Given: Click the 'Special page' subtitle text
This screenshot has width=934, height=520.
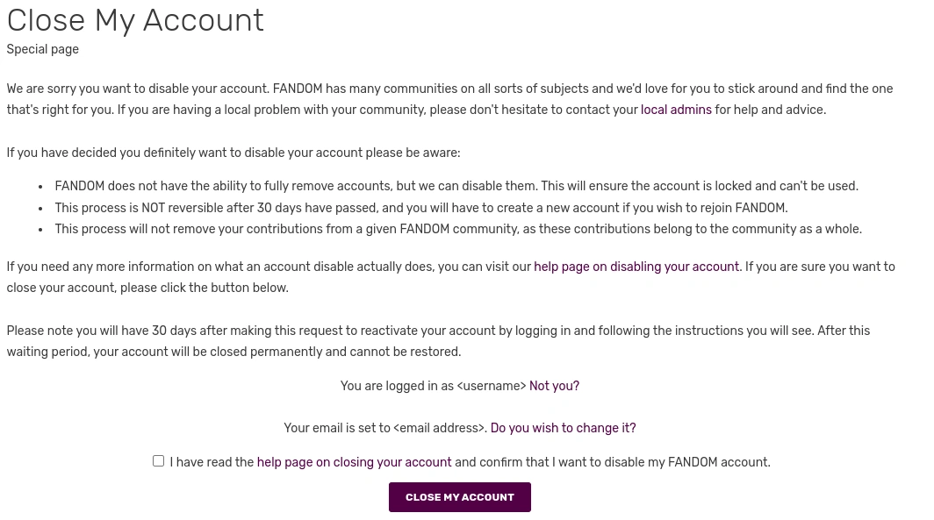Looking at the screenshot, I should click(43, 50).
